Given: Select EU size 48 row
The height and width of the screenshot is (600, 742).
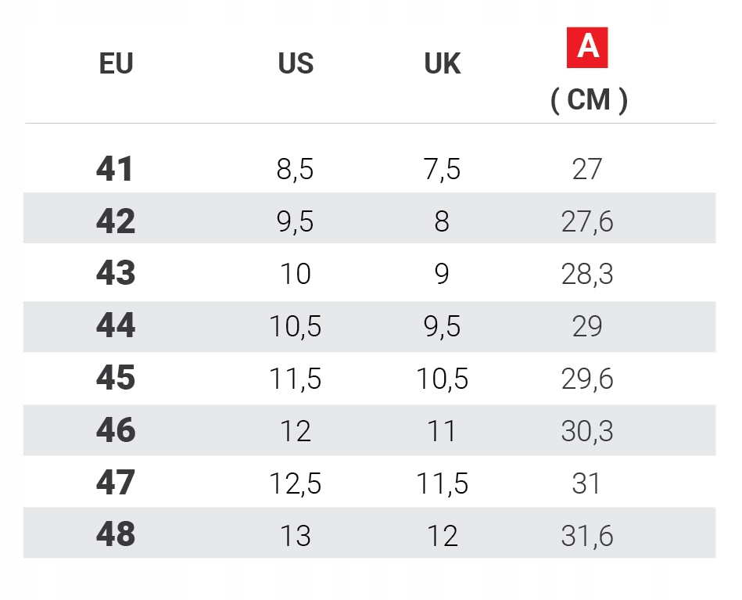Looking at the screenshot, I should 116,535.
